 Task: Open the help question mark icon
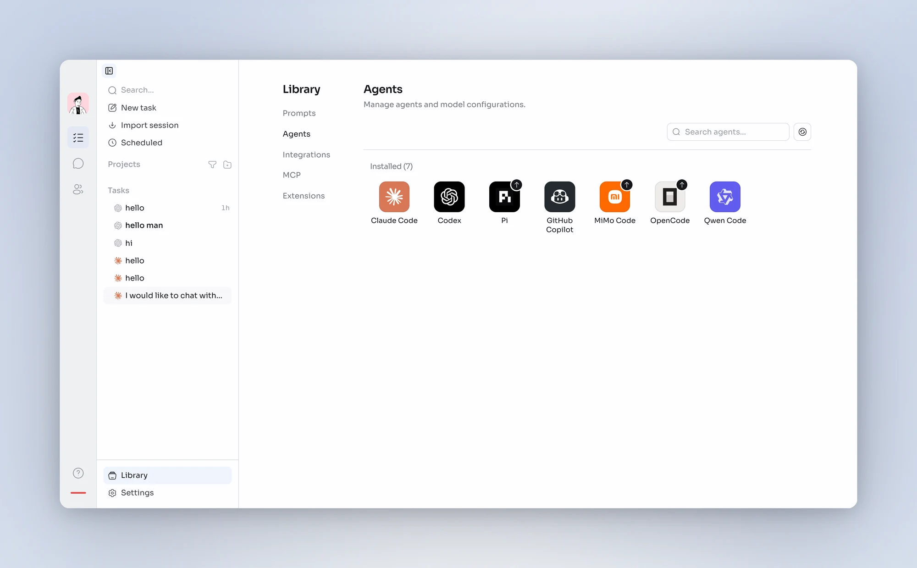tap(78, 473)
